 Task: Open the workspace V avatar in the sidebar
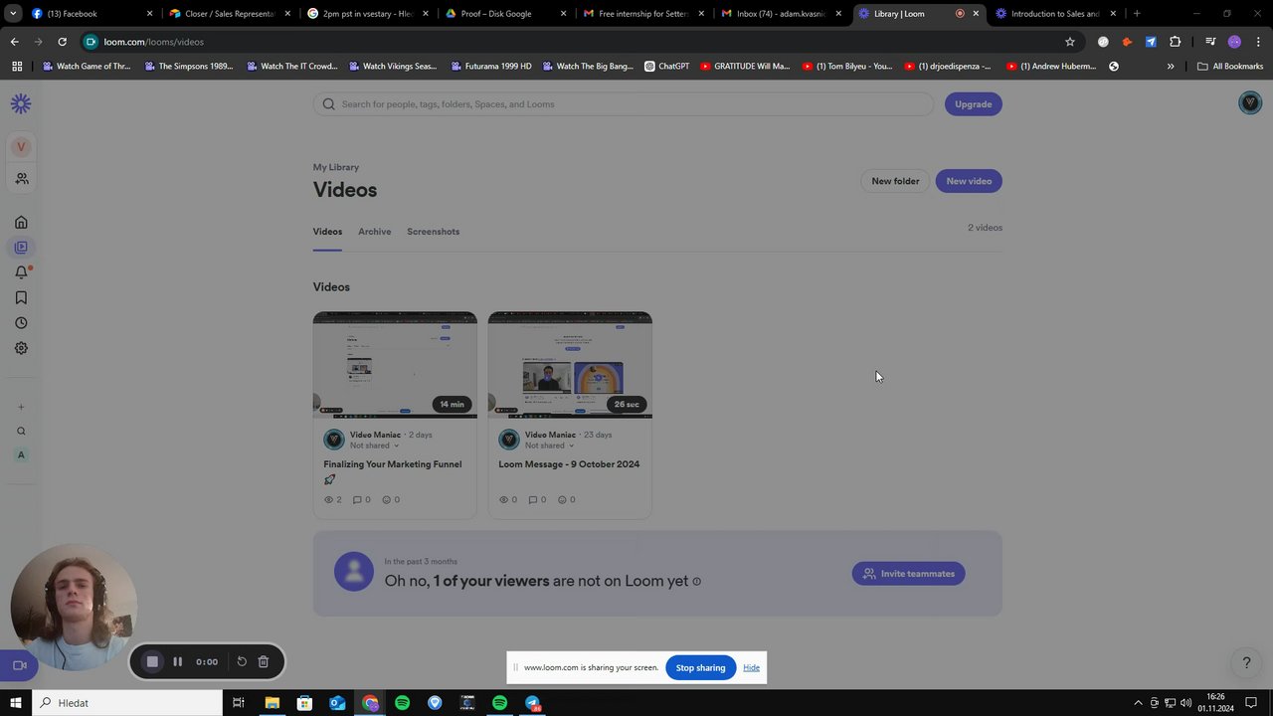click(21, 146)
